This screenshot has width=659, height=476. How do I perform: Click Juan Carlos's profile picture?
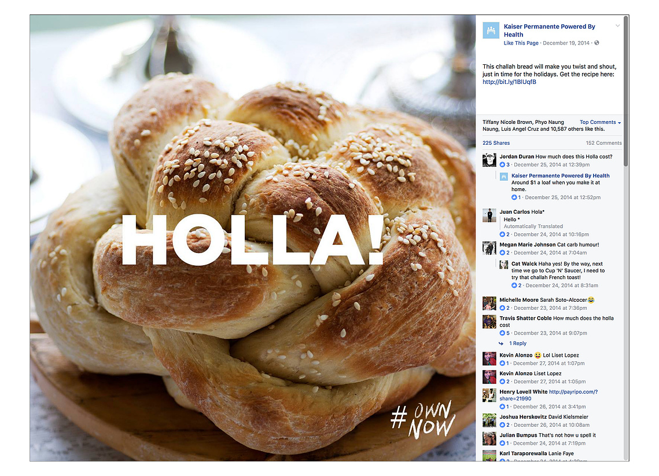point(489,215)
